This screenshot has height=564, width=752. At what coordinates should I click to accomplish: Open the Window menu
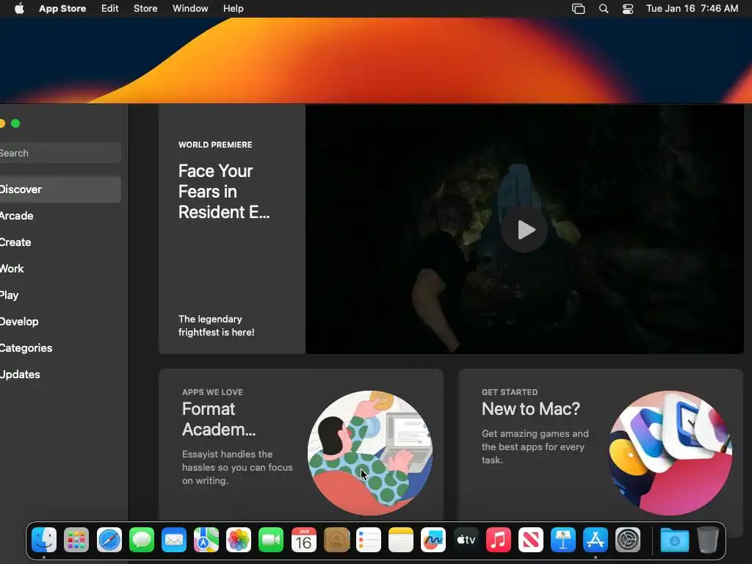190,9
